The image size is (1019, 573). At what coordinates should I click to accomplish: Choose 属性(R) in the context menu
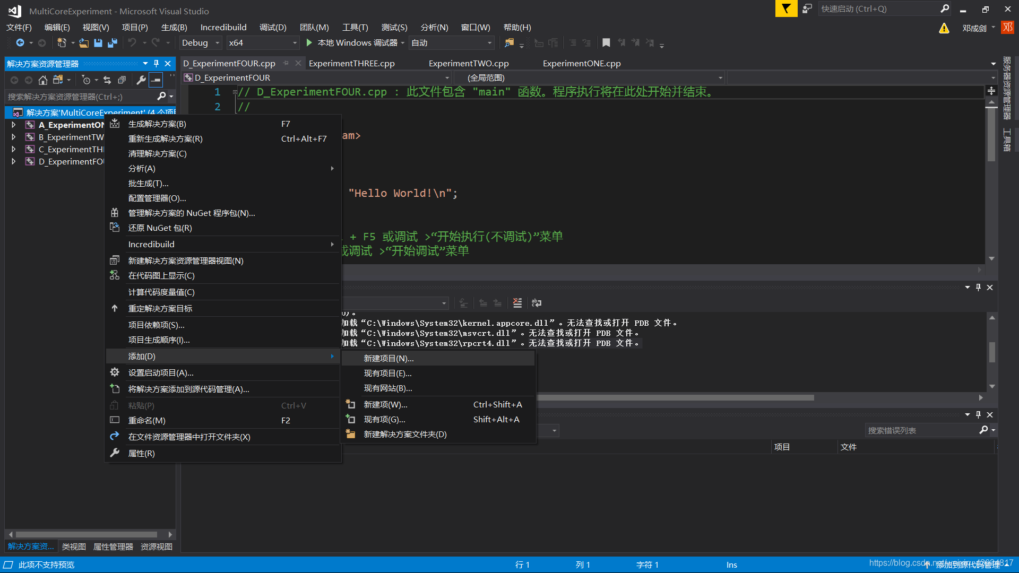tap(223, 454)
